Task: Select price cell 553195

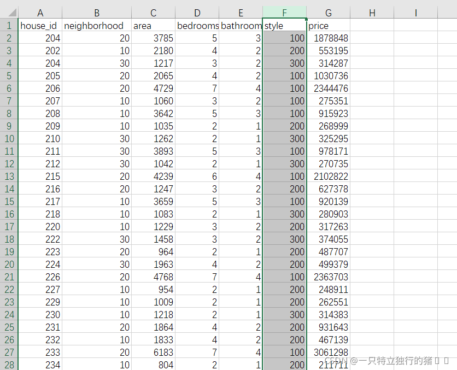Action: click(328, 50)
